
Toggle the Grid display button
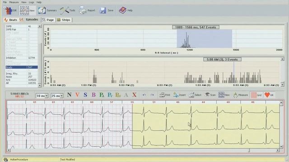click(256, 95)
